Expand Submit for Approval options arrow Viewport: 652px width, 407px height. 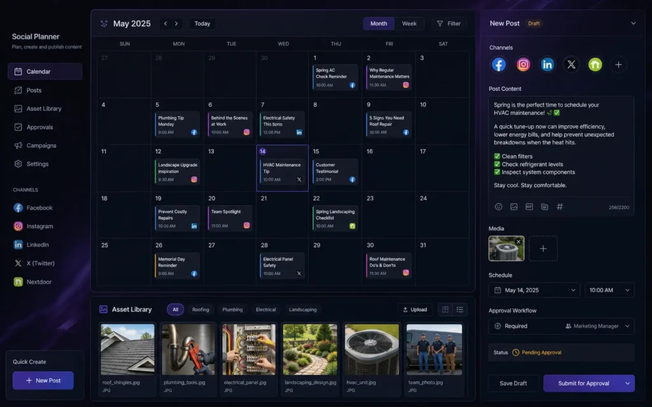point(627,383)
